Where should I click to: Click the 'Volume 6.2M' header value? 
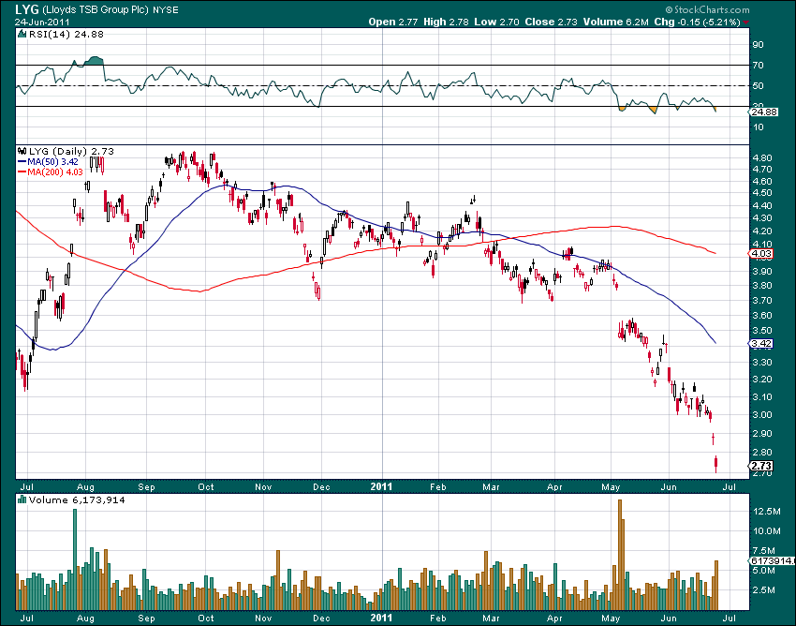pos(616,22)
